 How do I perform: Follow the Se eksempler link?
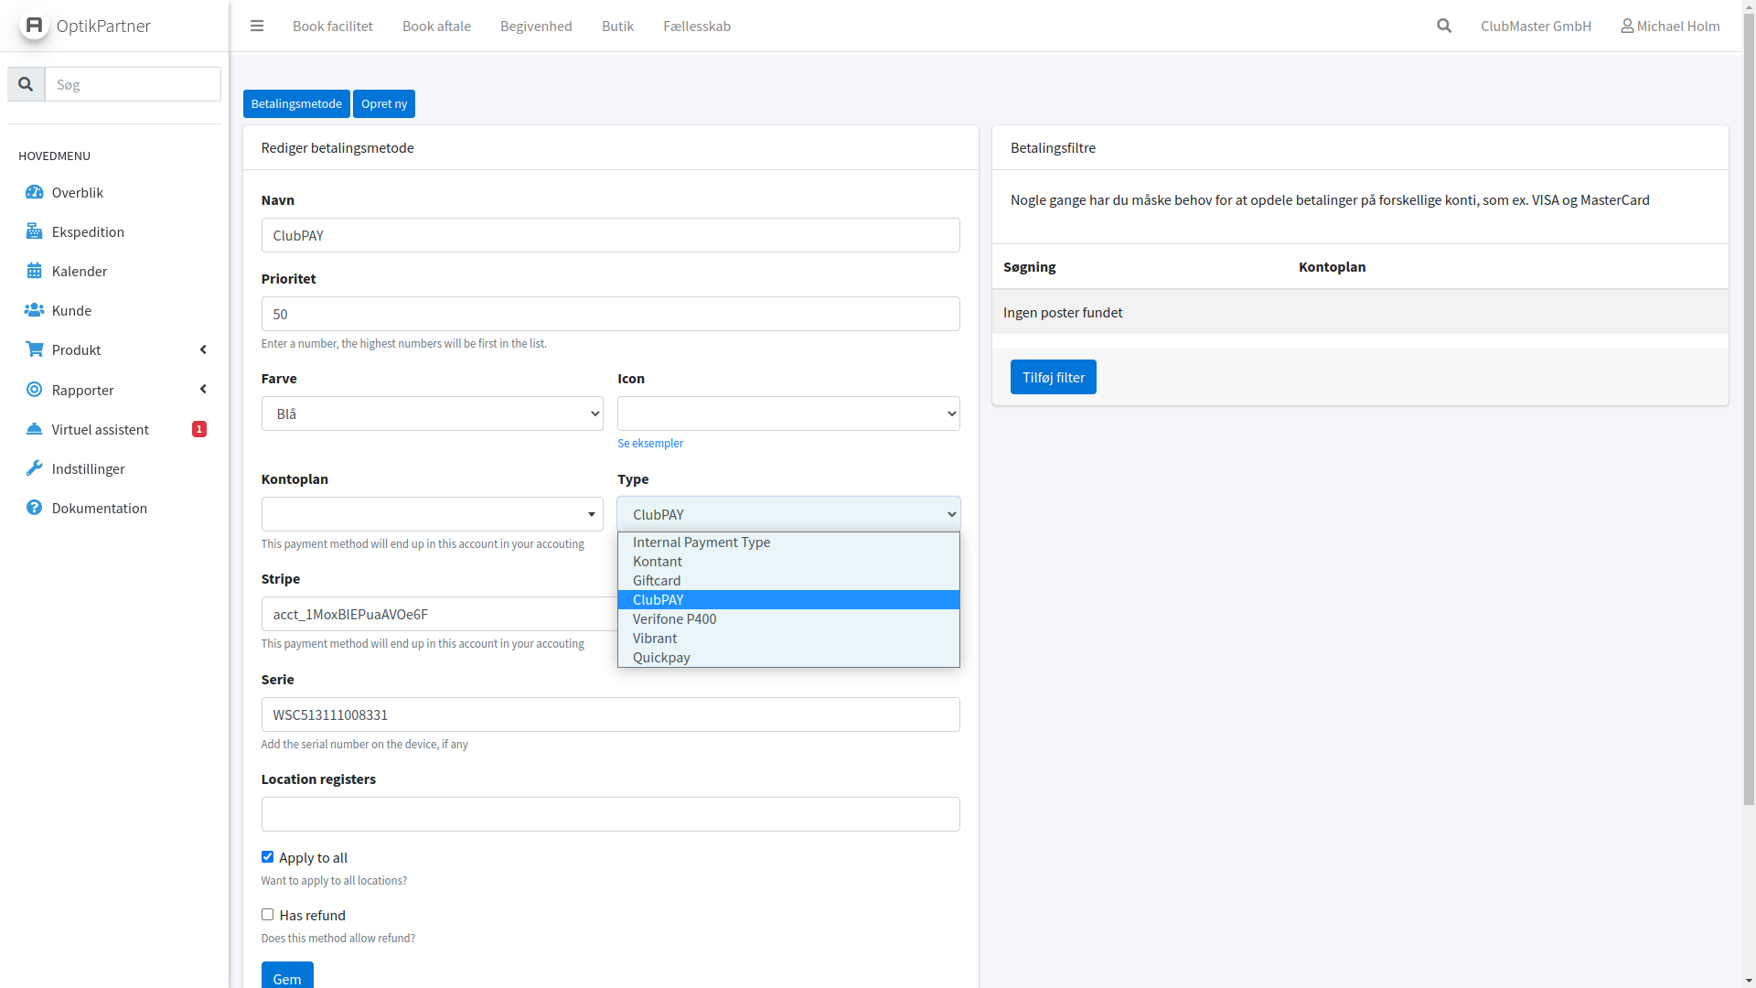(x=649, y=444)
